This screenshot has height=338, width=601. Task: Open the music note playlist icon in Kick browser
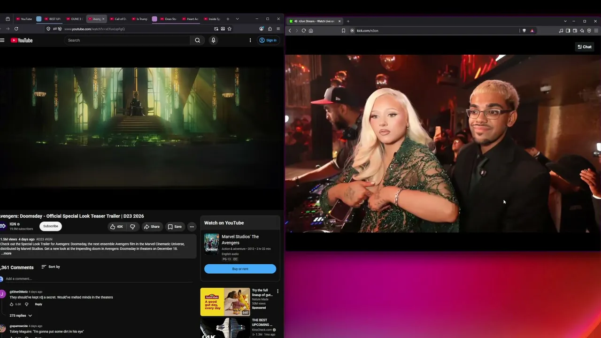point(561,31)
